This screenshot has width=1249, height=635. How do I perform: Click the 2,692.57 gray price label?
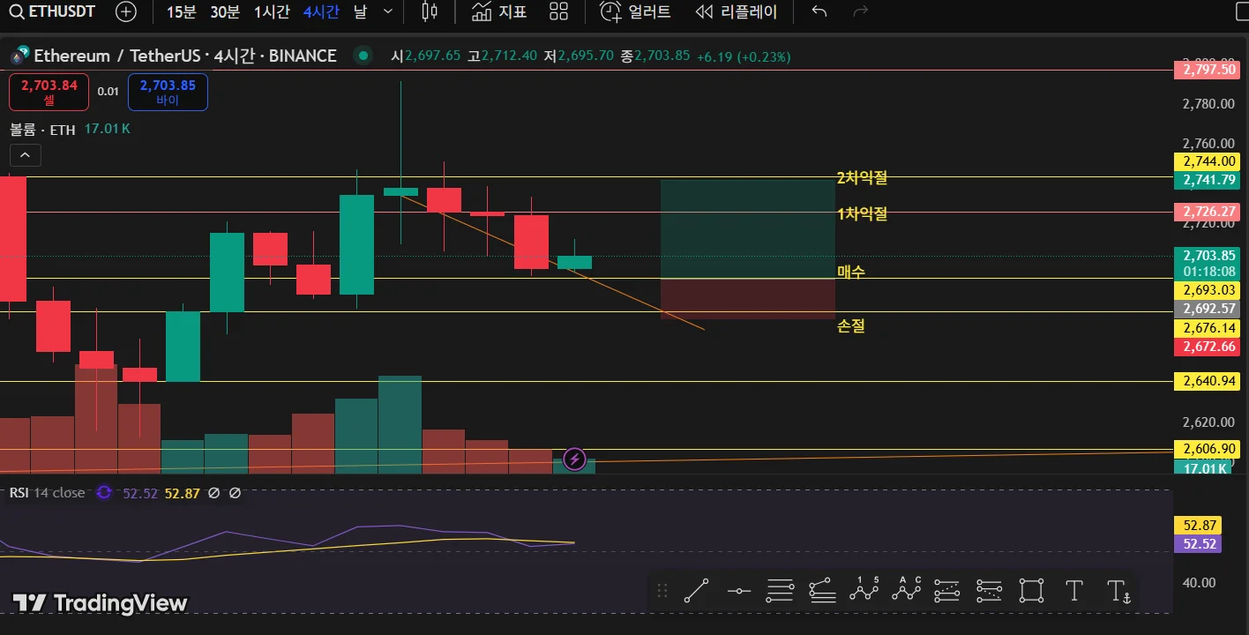(x=1207, y=309)
